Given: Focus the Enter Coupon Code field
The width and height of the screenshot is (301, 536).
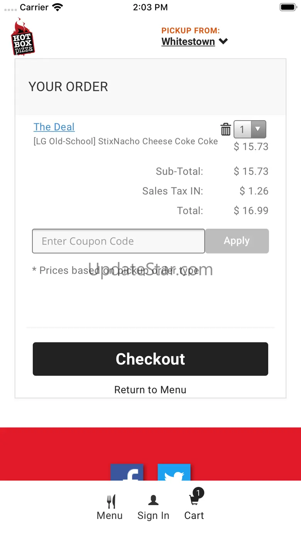Looking at the screenshot, I should click(x=118, y=241).
